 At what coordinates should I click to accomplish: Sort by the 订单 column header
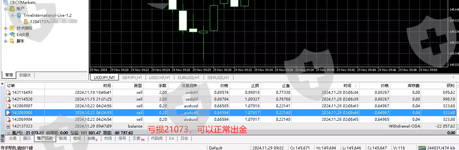pyautogui.click(x=25, y=86)
